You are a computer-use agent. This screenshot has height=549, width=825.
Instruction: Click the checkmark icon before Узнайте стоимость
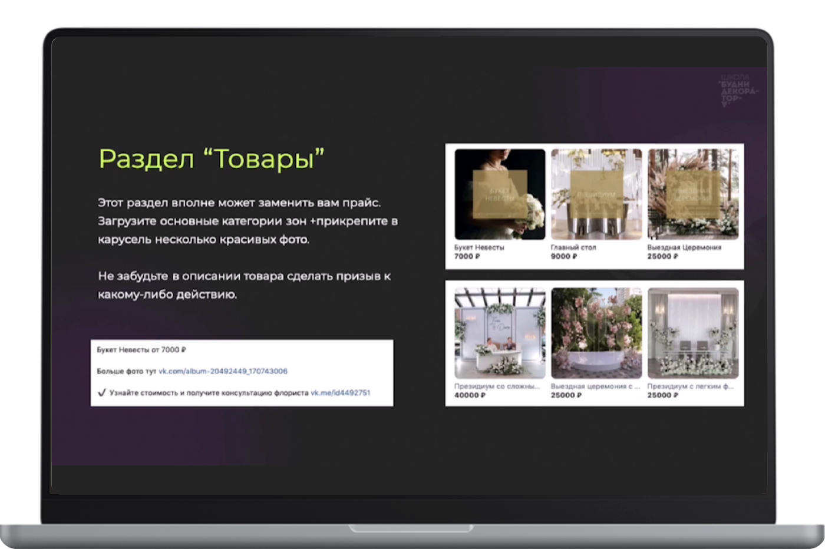[101, 393]
